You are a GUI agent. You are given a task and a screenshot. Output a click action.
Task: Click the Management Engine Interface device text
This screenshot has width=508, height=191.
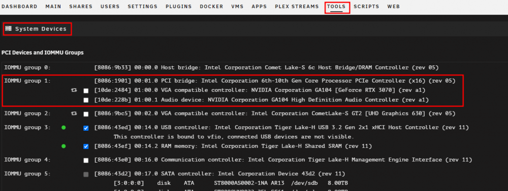(283, 160)
